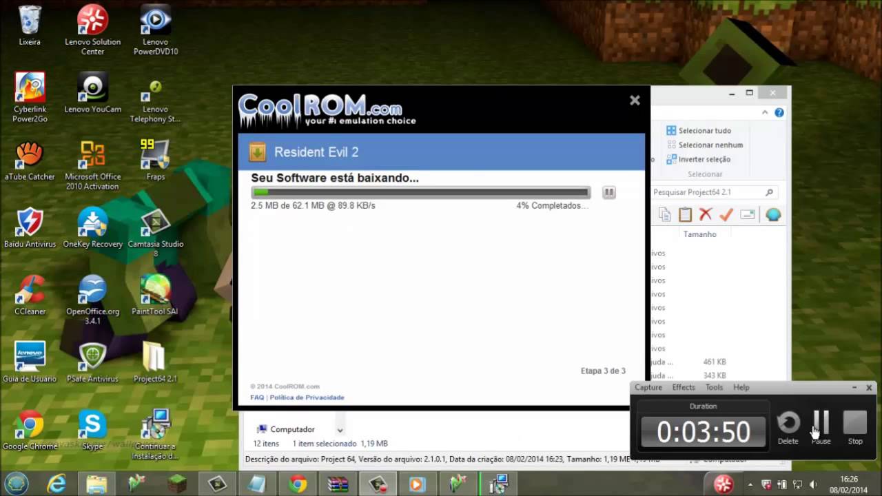This screenshot has width=882, height=496.
Task: Click the 343 KB size cell
Action: point(714,375)
